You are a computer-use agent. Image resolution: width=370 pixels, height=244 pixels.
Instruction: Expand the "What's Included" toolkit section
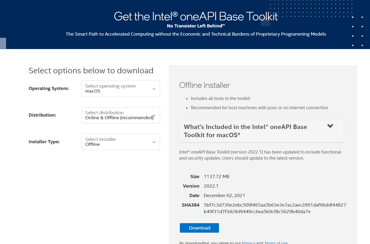pos(261,131)
